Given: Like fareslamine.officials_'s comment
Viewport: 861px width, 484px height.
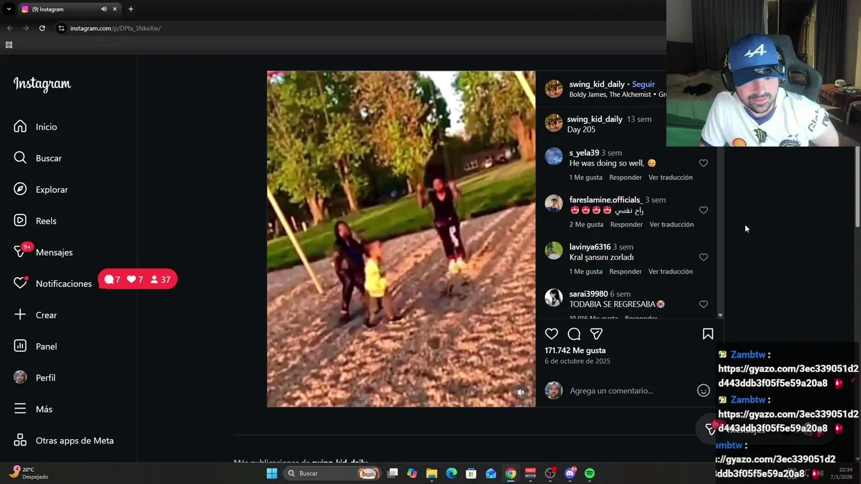Looking at the screenshot, I should click(x=704, y=210).
